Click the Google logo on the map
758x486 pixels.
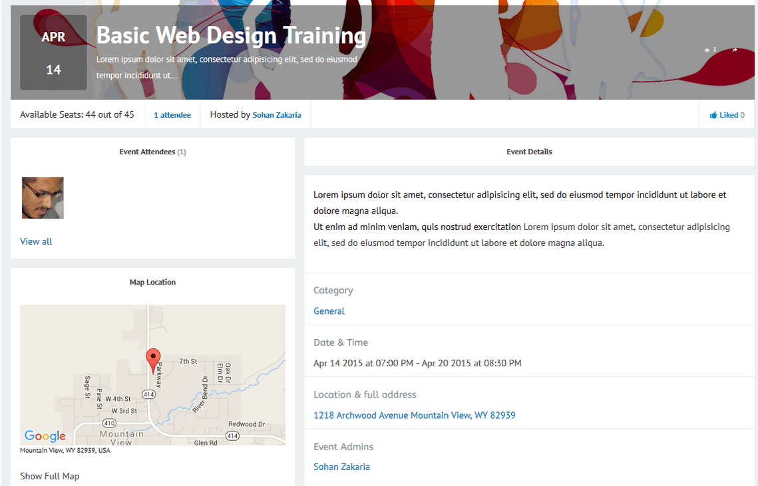(45, 436)
